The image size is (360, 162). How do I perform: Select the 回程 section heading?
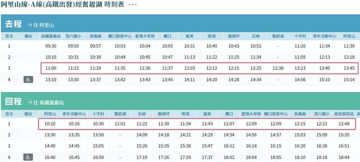coord(13,102)
